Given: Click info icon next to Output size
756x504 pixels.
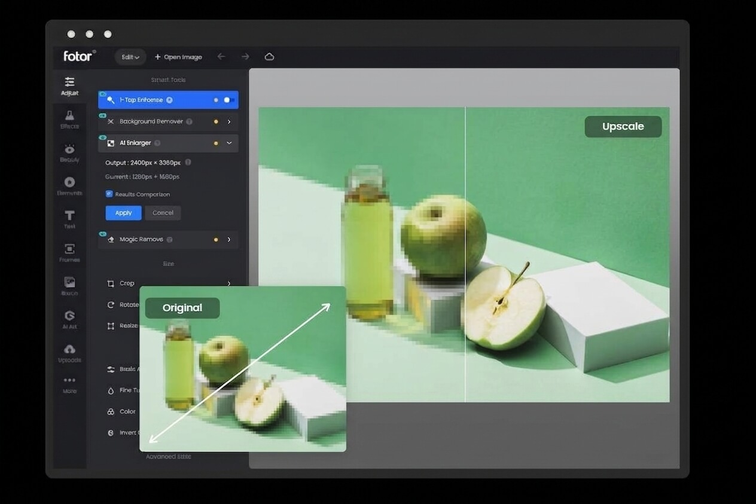Looking at the screenshot, I should tap(188, 162).
